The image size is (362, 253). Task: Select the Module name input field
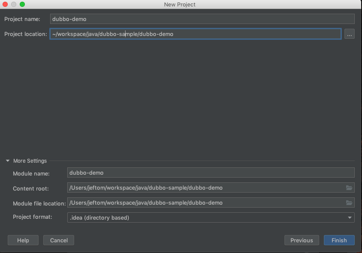(211, 173)
